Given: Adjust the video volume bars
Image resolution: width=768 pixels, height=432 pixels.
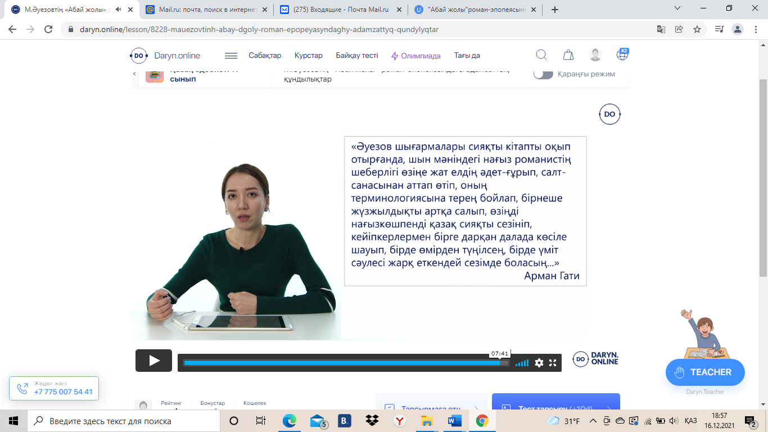Looking at the screenshot, I should 522,363.
